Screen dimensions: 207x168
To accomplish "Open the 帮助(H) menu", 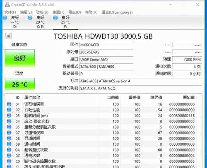I will [x=91, y=12].
